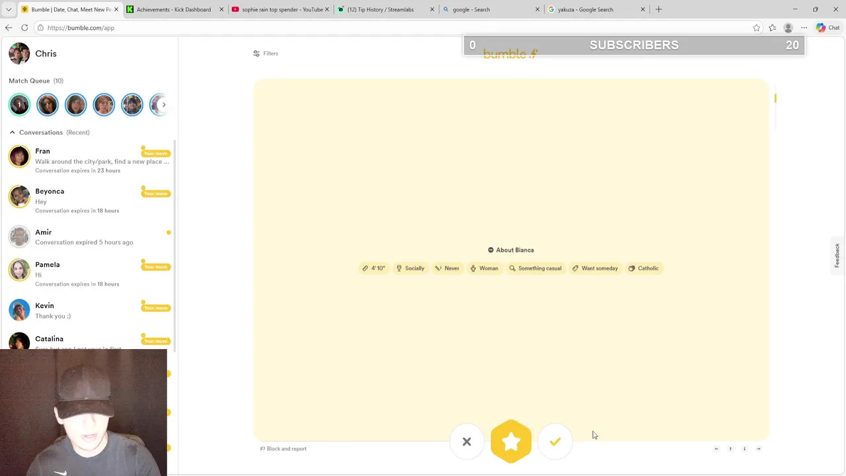Show more match queue profiles arrow
The image size is (846, 476).
pyautogui.click(x=164, y=104)
